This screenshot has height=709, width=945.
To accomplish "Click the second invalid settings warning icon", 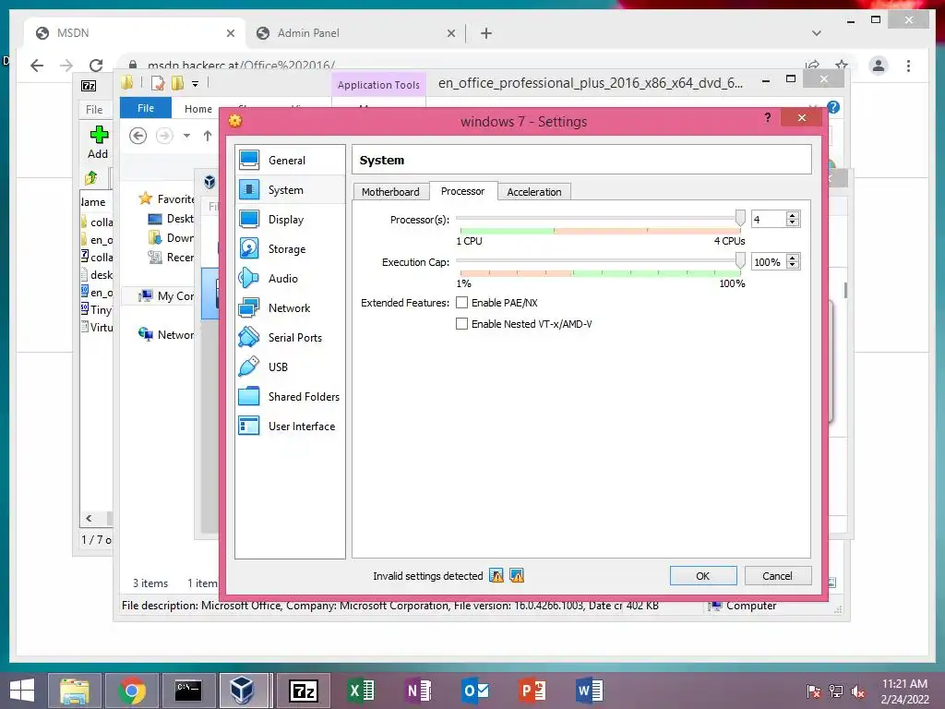I will coord(517,576).
